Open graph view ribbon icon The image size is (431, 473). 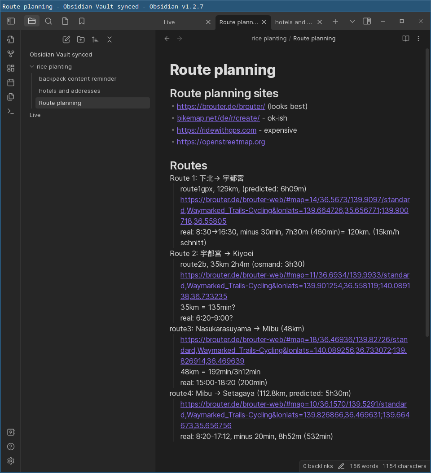point(11,54)
